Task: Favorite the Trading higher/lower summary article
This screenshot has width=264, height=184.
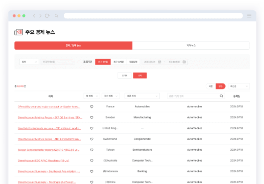Action: click(92, 182)
